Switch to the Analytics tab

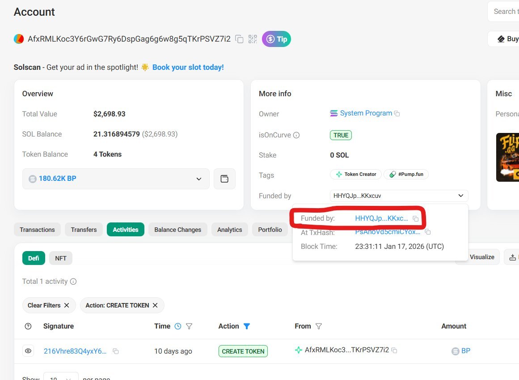tap(229, 229)
